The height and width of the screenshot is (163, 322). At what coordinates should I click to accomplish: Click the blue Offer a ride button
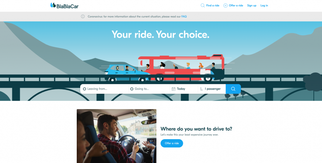(x=172, y=143)
